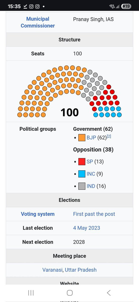The height and width of the screenshot is (302, 139).
Task: Tap the battery indicator in status bar
Action: (x=126, y=6)
